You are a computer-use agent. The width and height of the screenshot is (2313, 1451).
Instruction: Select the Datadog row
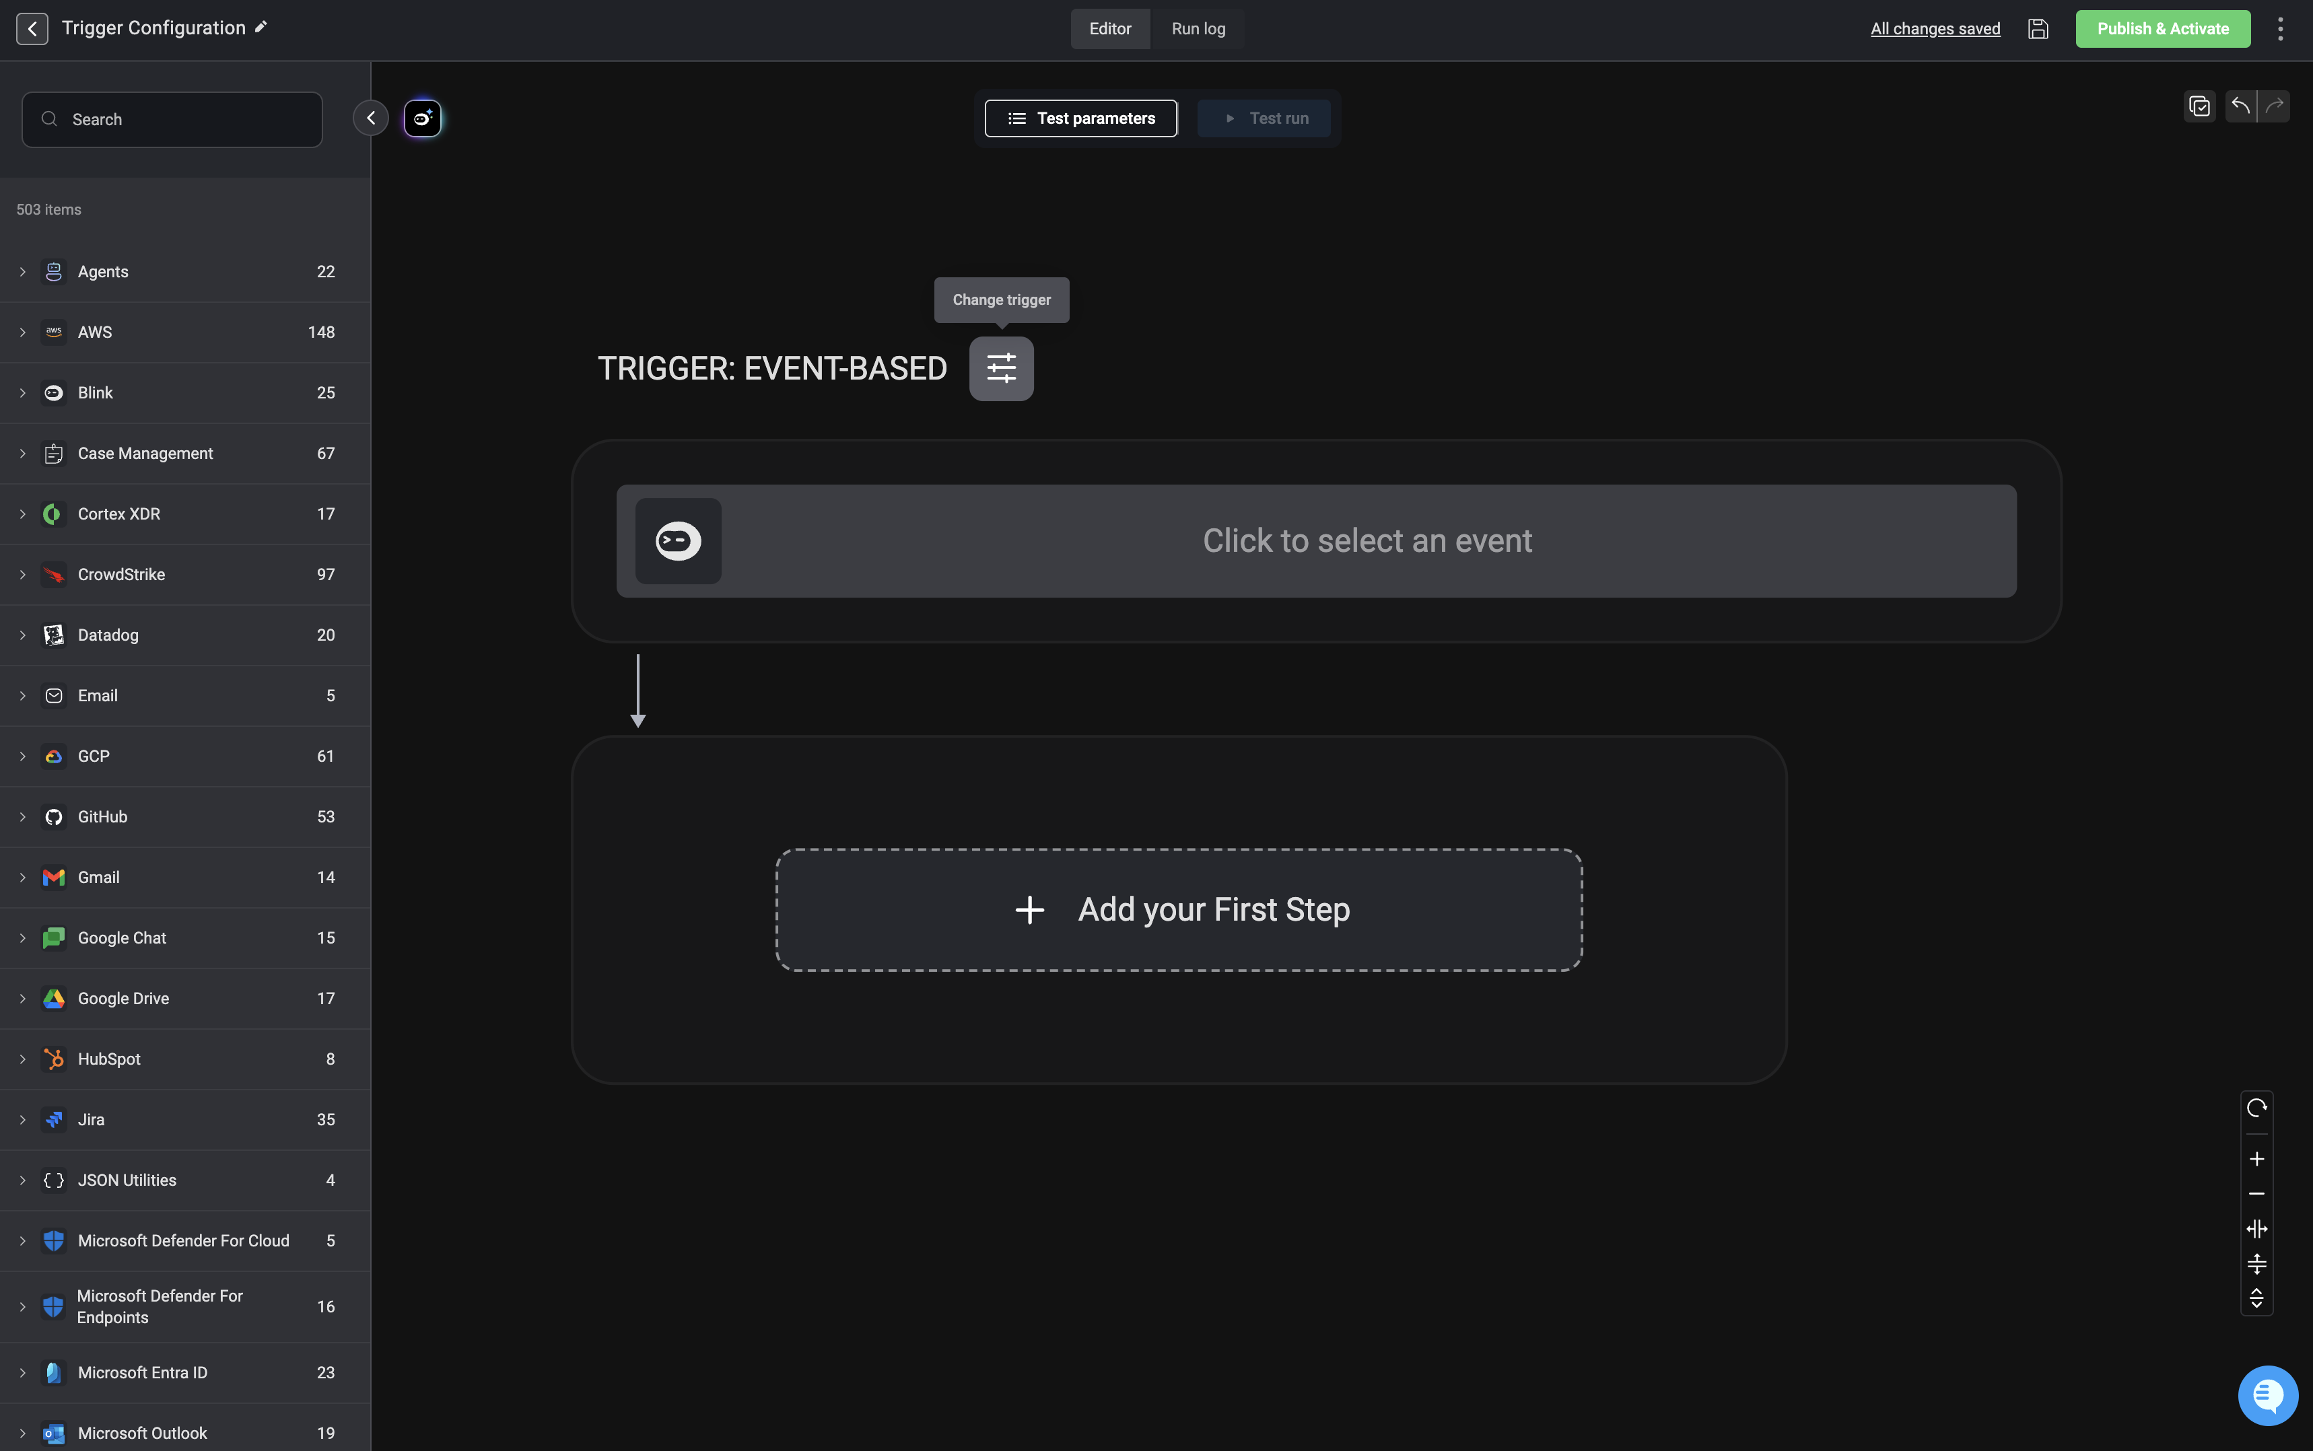(185, 635)
